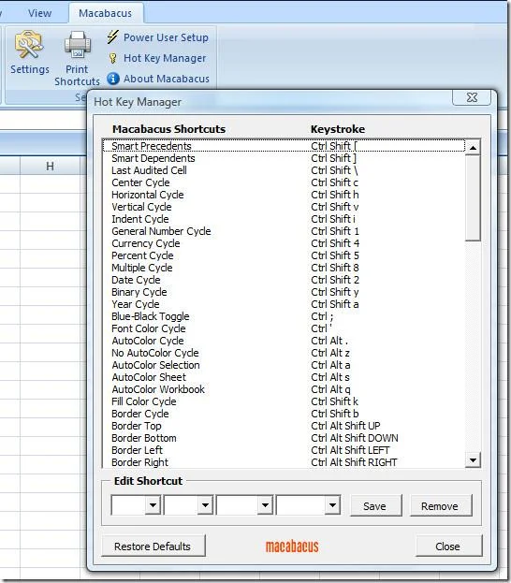Screen dimensions: 511x583
Task: Click the shortcut list scroll up arrow
Action: [473, 148]
